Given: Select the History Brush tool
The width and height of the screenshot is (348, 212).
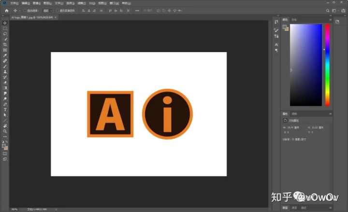Looking at the screenshot, I should pyautogui.click(x=5, y=77).
